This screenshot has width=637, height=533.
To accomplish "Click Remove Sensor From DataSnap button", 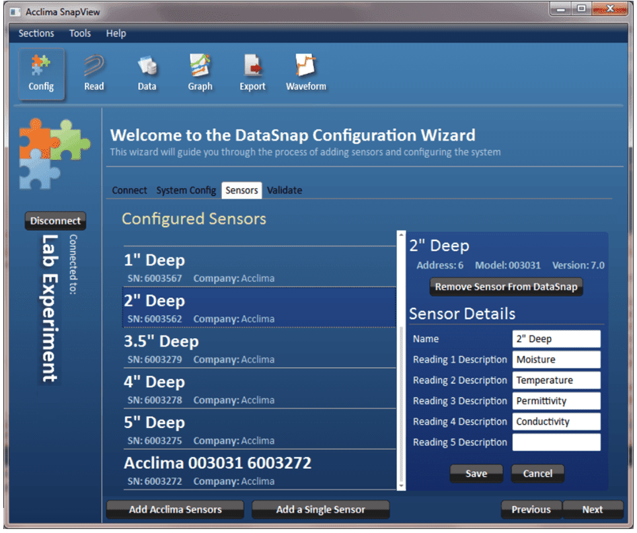I will pyautogui.click(x=506, y=287).
